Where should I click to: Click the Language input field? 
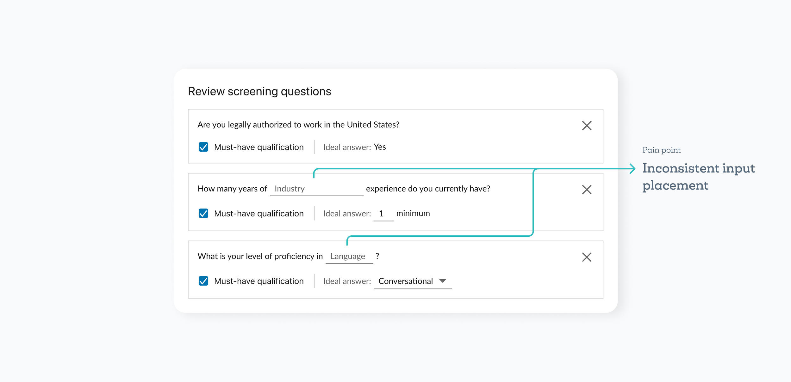tap(348, 256)
